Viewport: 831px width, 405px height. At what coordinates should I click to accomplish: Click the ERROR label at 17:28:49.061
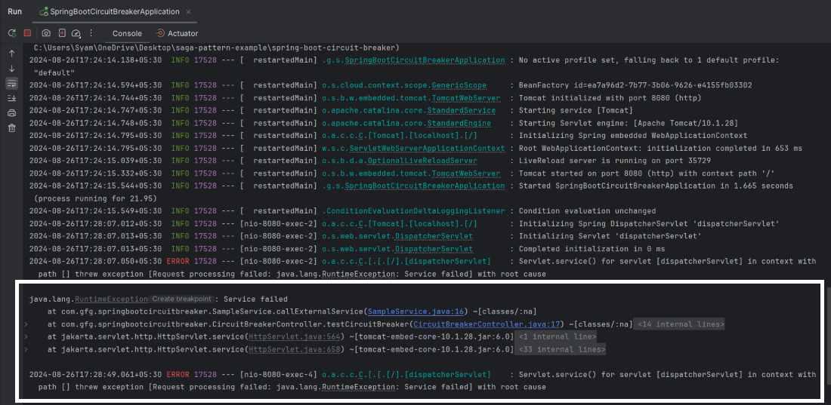click(178, 374)
